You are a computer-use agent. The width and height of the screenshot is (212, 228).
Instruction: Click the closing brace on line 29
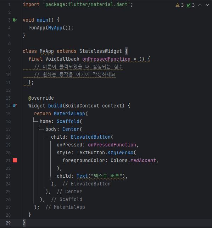point(24,223)
